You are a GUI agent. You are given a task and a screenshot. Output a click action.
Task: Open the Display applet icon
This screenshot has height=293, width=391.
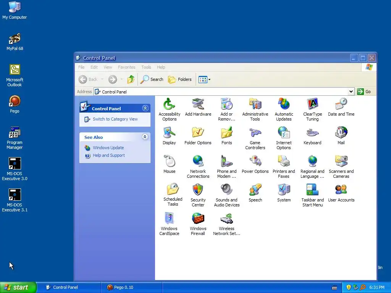pyautogui.click(x=169, y=132)
